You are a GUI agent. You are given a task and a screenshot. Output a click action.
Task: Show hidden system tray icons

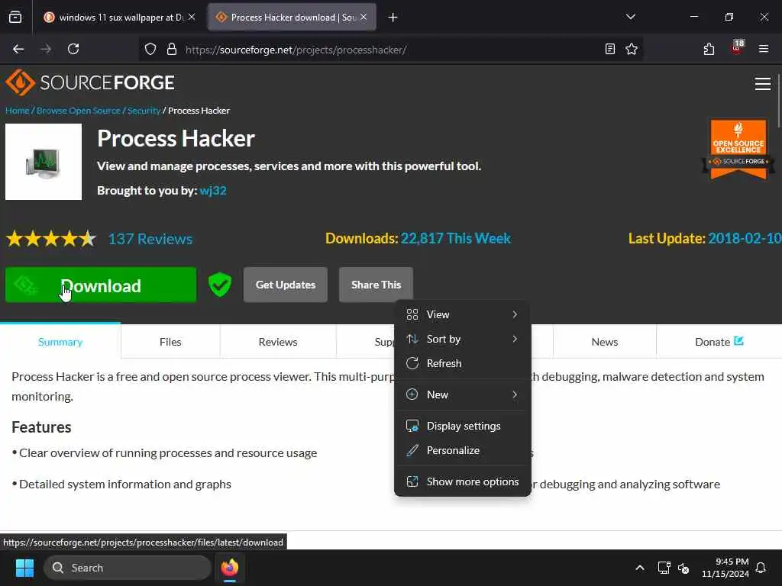pyautogui.click(x=640, y=568)
